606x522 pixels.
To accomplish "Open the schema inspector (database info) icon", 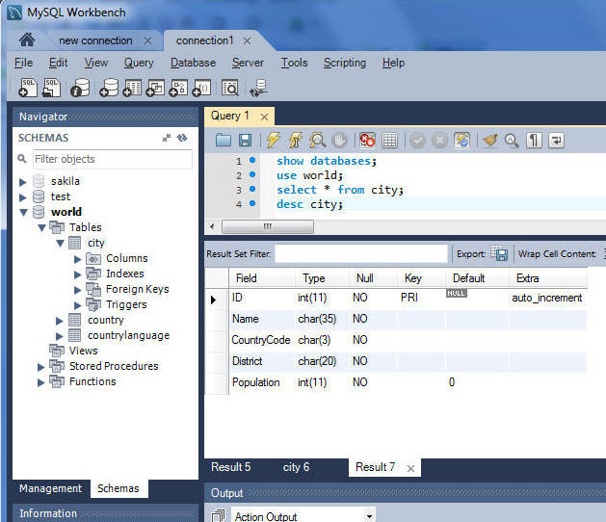I will click(80, 88).
